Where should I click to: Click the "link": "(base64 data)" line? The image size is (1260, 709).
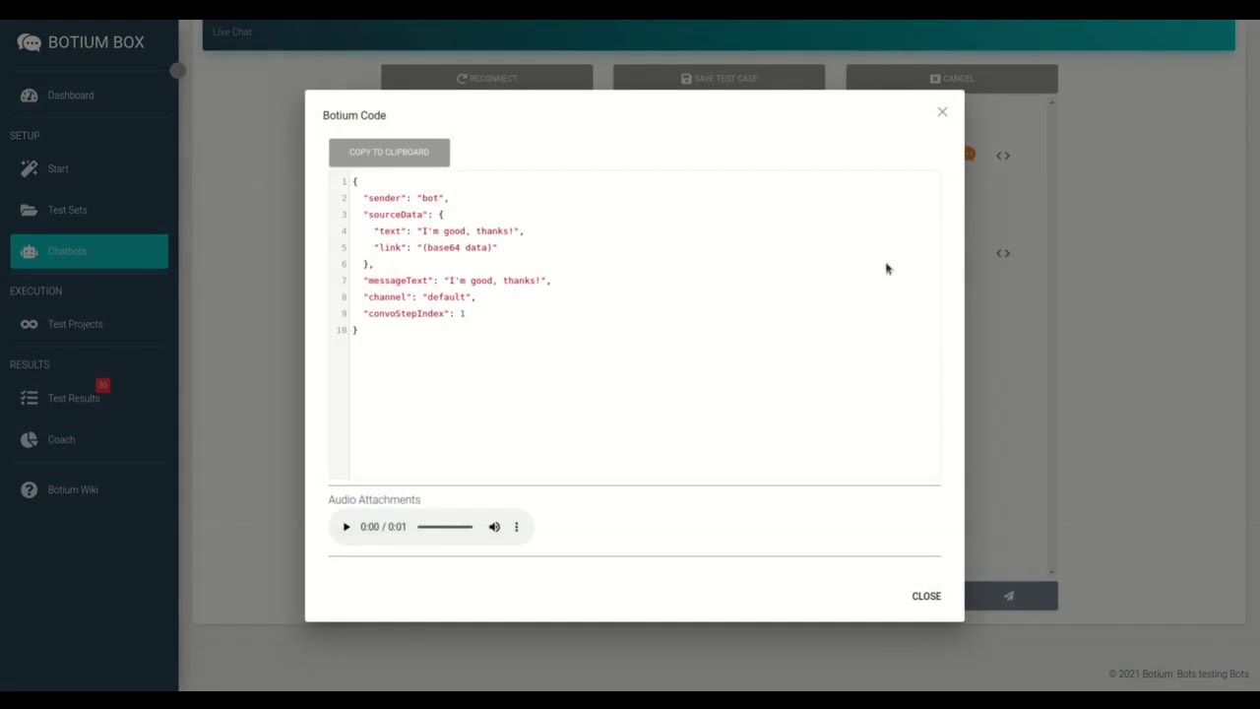[x=435, y=247]
